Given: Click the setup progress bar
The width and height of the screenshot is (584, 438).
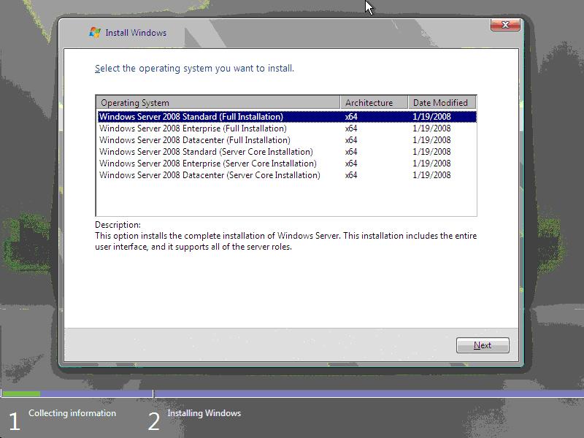Looking at the screenshot, I should click(x=292, y=393).
